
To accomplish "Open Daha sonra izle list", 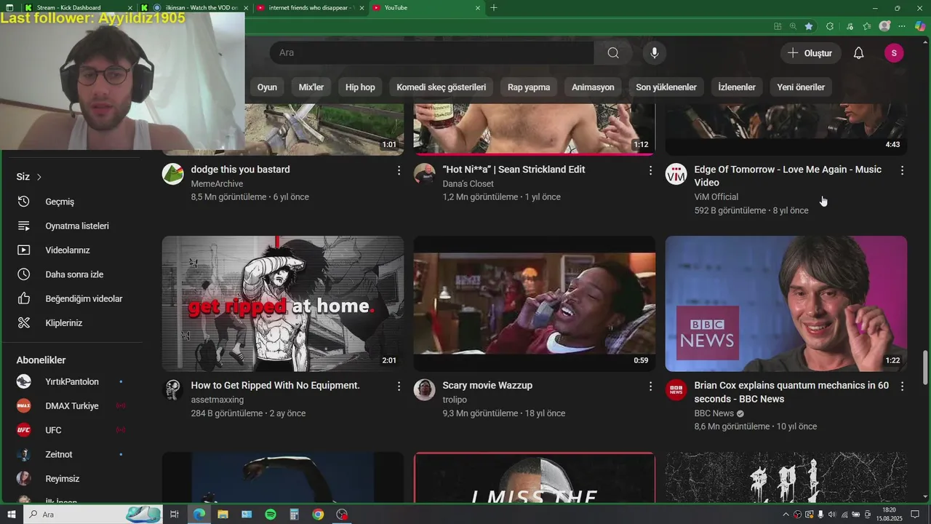I will [x=73, y=274].
